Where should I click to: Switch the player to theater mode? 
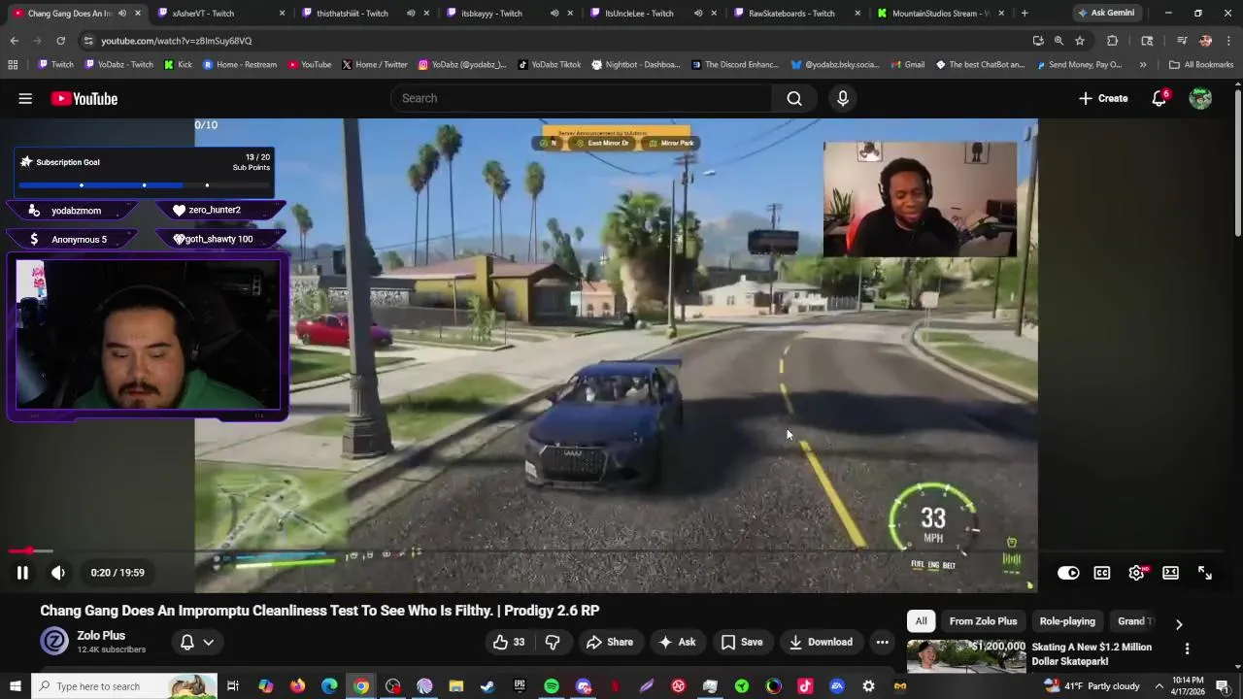(x=1170, y=573)
